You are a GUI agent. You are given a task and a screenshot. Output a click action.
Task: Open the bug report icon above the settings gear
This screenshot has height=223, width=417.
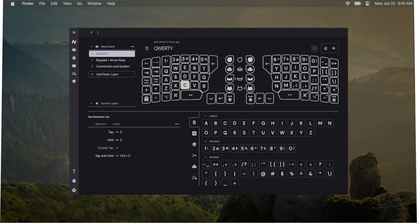coord(74,181)
